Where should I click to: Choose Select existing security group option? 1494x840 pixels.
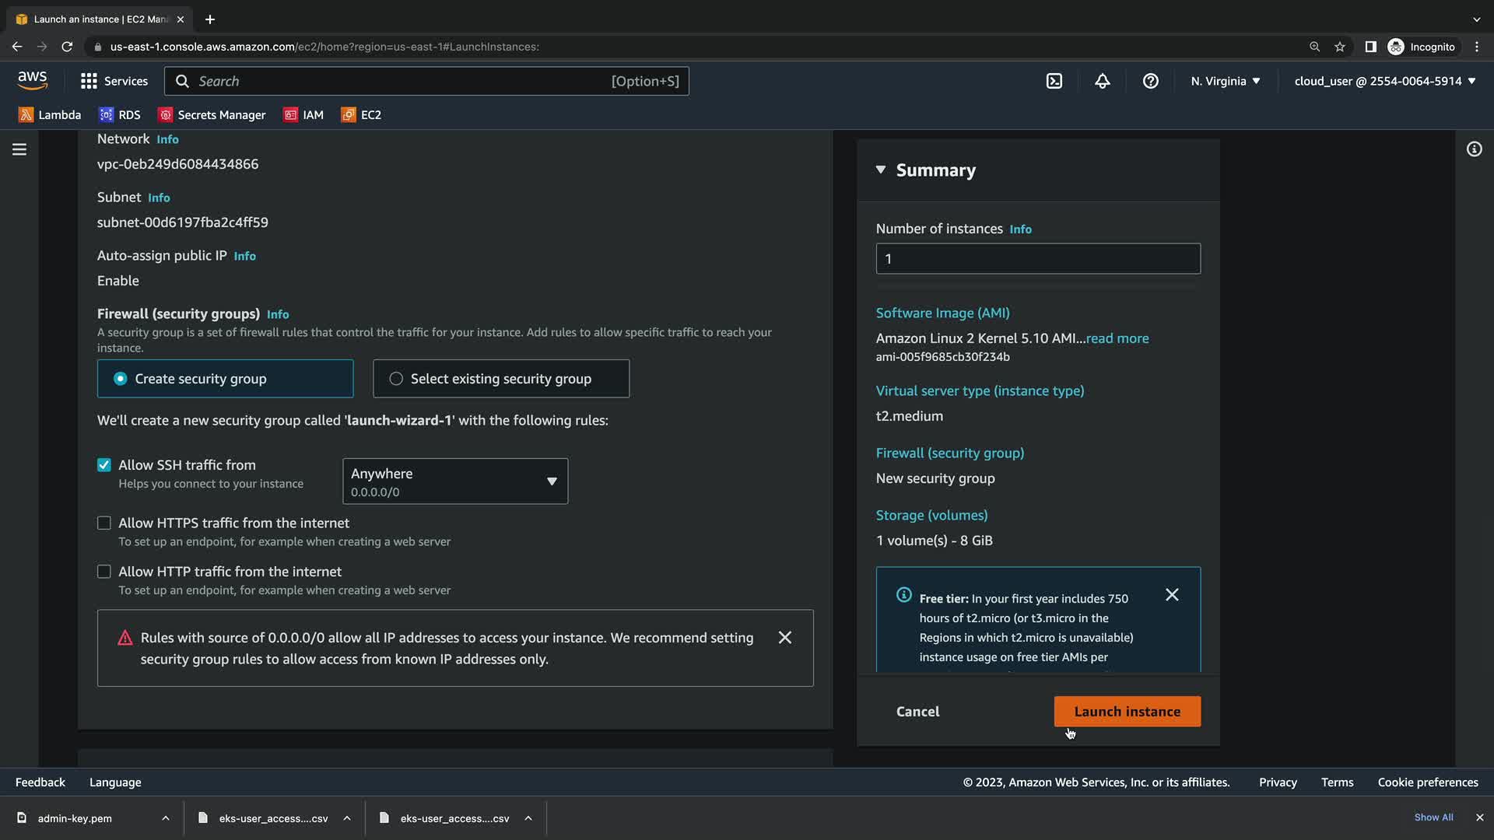point(396,379)
